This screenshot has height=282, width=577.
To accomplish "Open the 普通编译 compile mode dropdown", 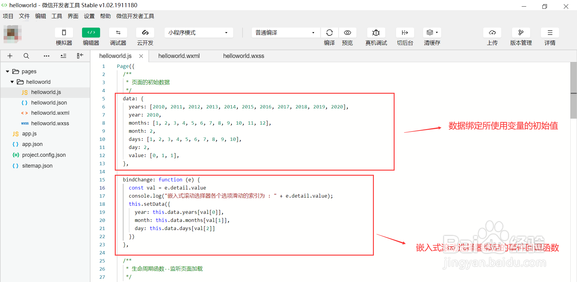I will click(286, 32).
